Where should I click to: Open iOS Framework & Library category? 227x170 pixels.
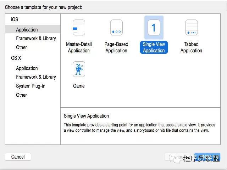click(36, 38)
